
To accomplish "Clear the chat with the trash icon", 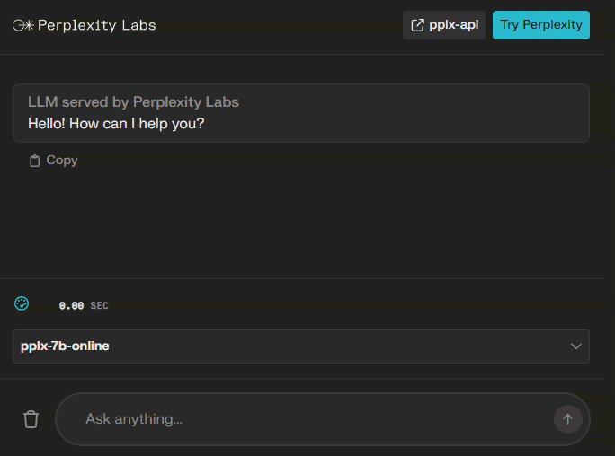I will 31,419.
